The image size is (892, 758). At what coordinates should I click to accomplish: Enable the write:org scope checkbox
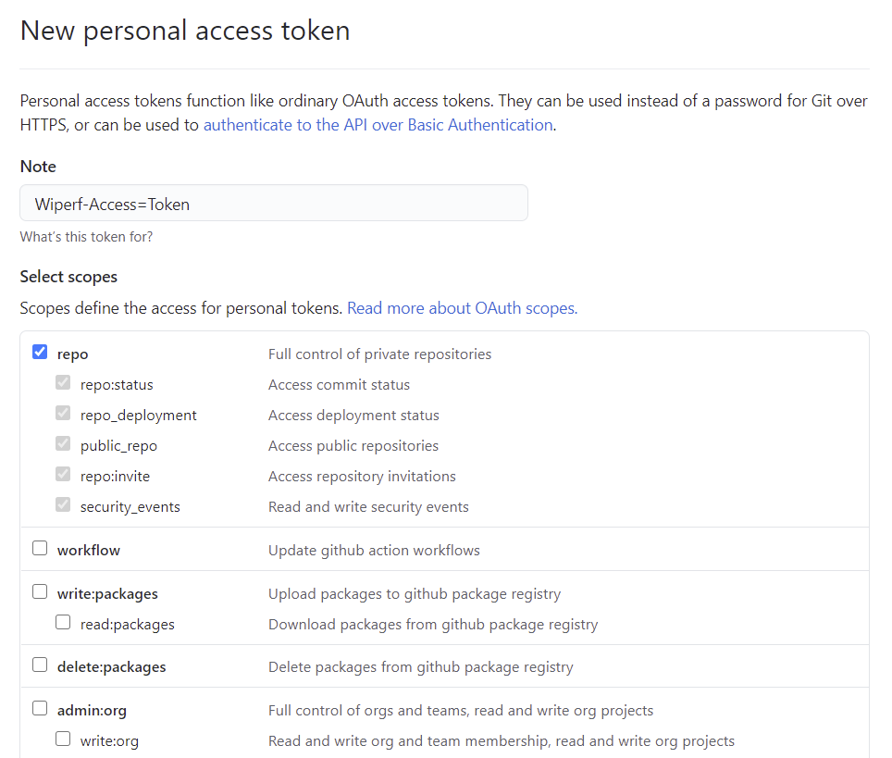pyautogui.click(x=63, y=739)
